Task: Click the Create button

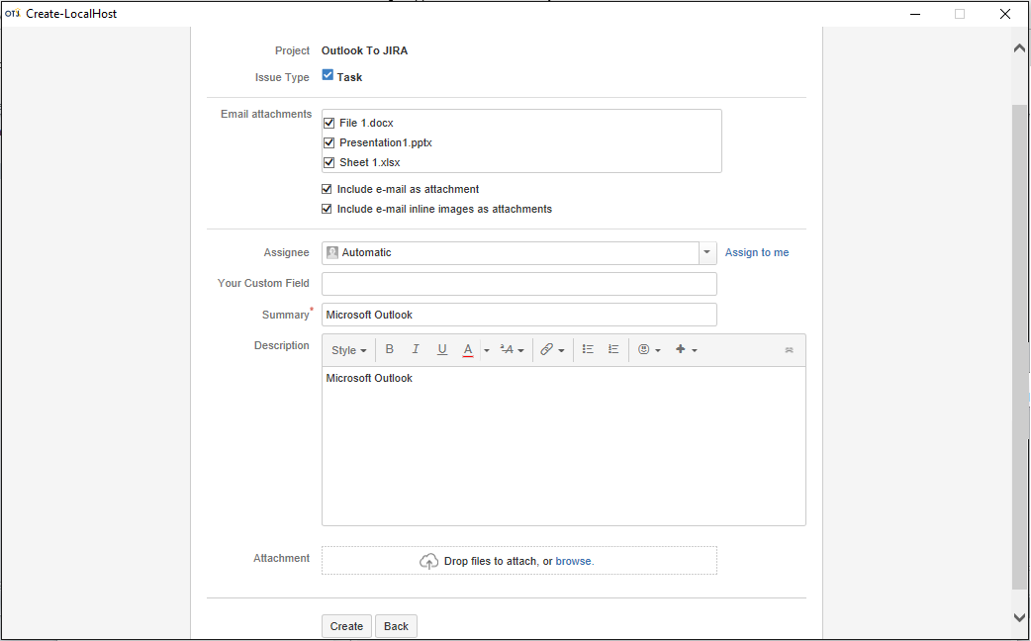Action: pyautogui.click(x=346, y=626)
